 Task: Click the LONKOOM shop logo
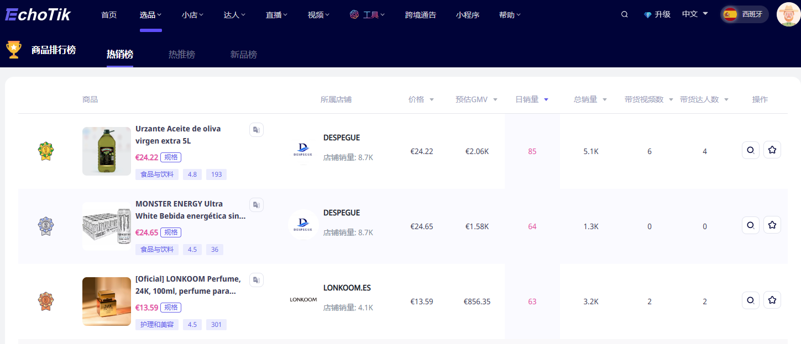click(x=303, y=300)
